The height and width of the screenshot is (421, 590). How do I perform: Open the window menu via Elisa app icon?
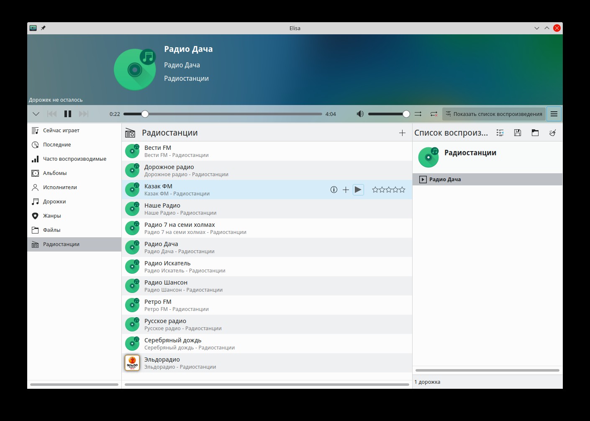click(33, 28)
